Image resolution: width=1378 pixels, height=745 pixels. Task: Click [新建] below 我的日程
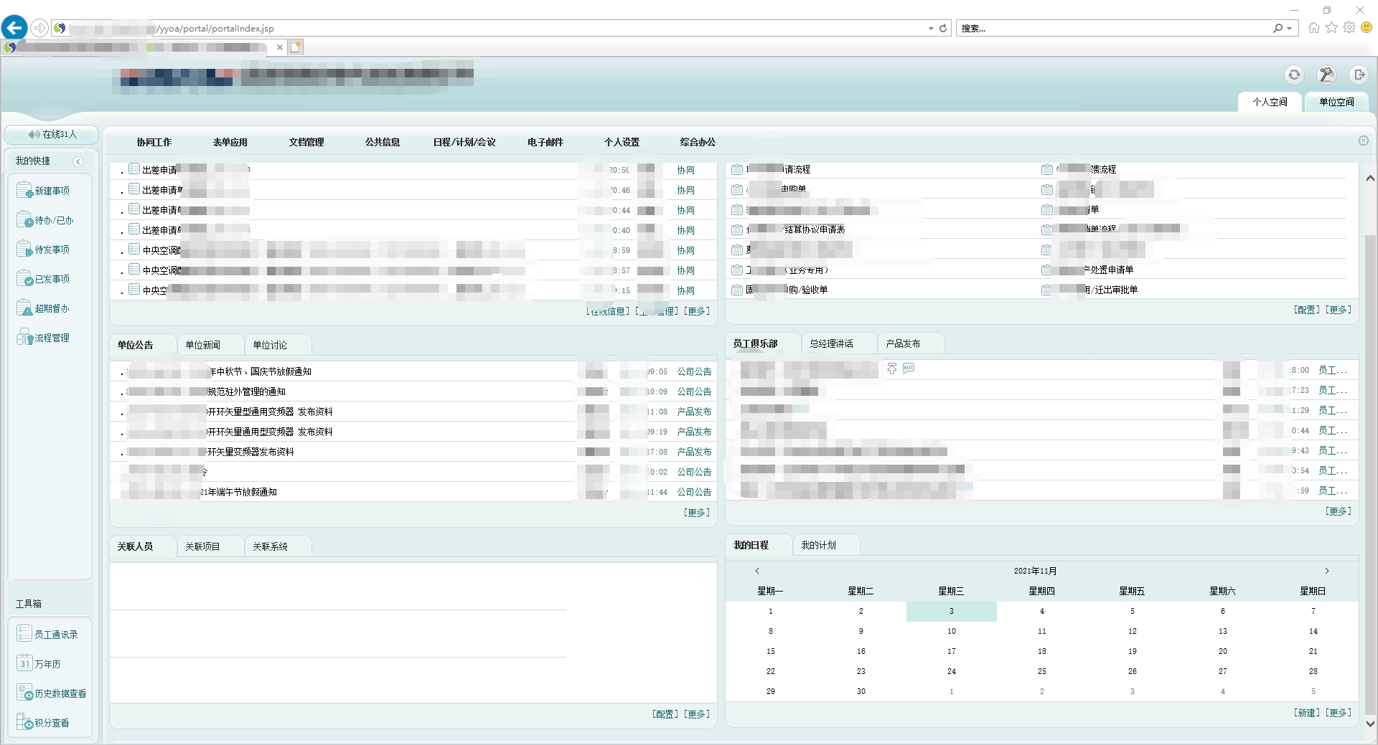click(x=1306, y=712)
